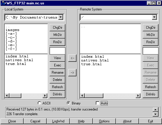Click remote file list scroll left arrow
Viewport: 162px width, 125px height.
[82, 96]
